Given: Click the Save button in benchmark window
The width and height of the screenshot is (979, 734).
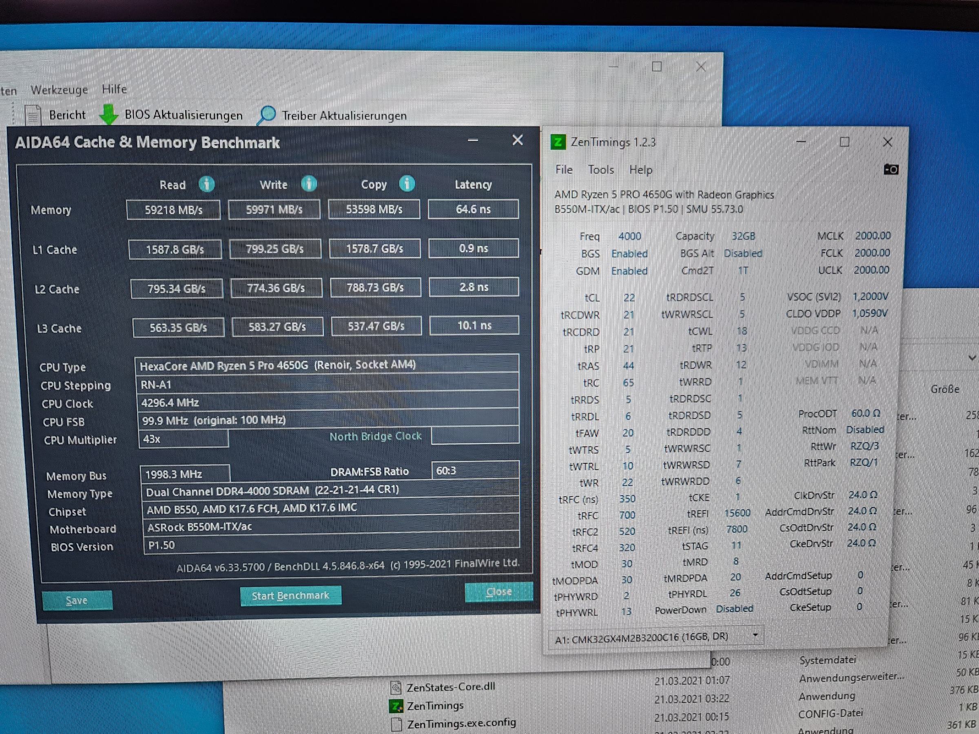Looking at the screenshot, I should [x=77, y=600].
